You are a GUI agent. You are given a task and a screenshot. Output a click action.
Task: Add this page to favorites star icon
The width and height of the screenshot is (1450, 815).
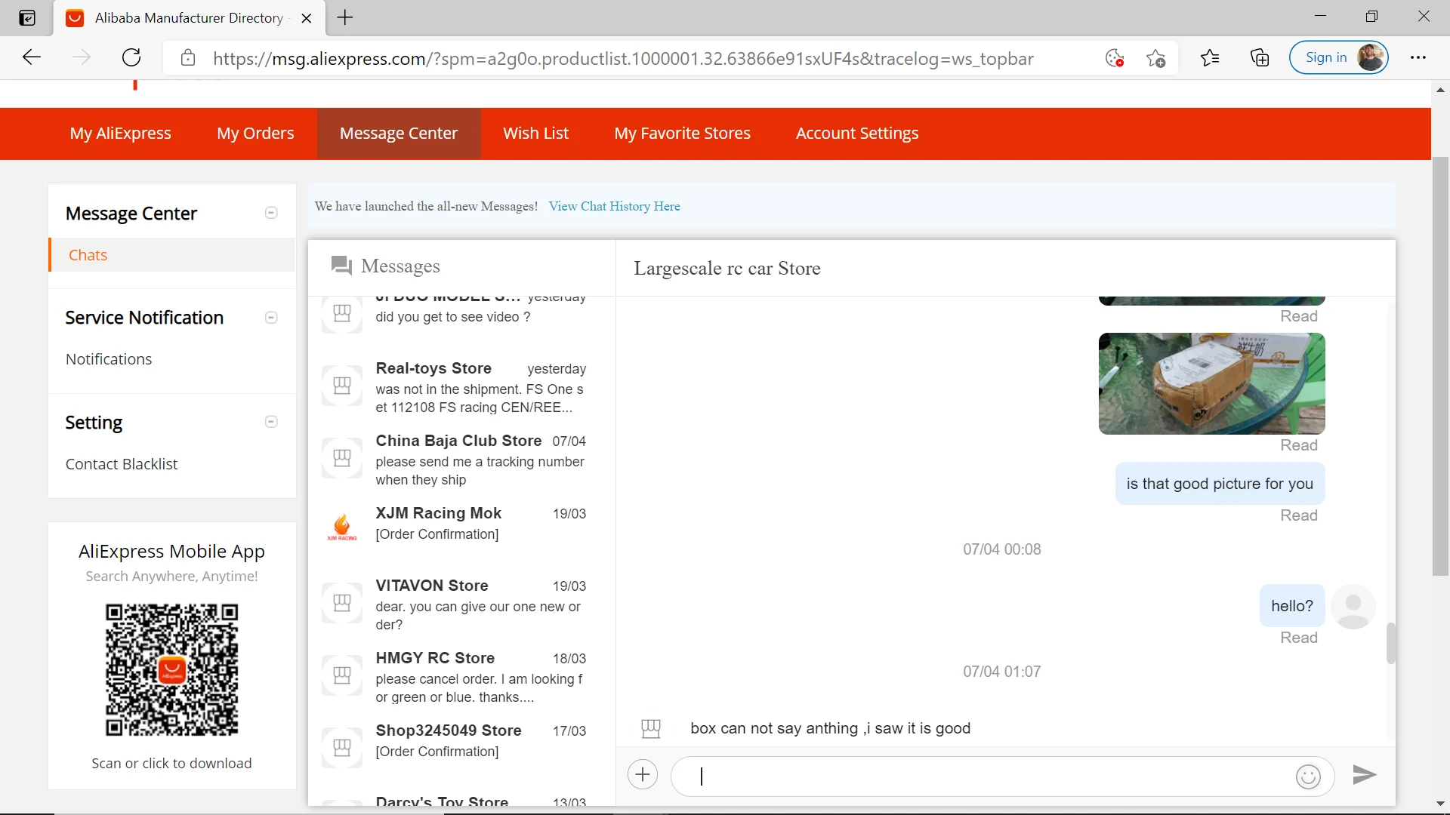click(x=1155, y=58)
